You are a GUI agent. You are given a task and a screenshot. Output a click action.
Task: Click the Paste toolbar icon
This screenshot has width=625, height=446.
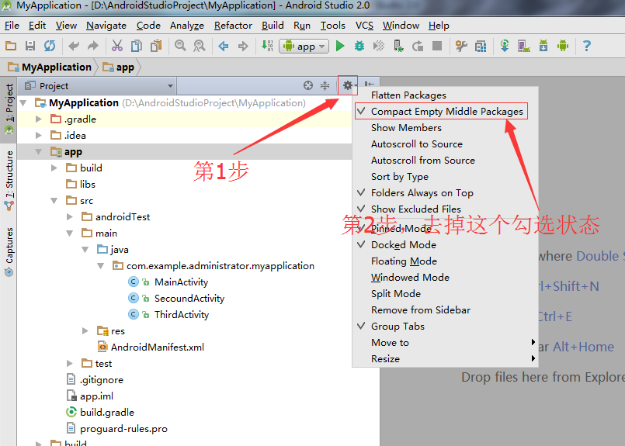156,47
